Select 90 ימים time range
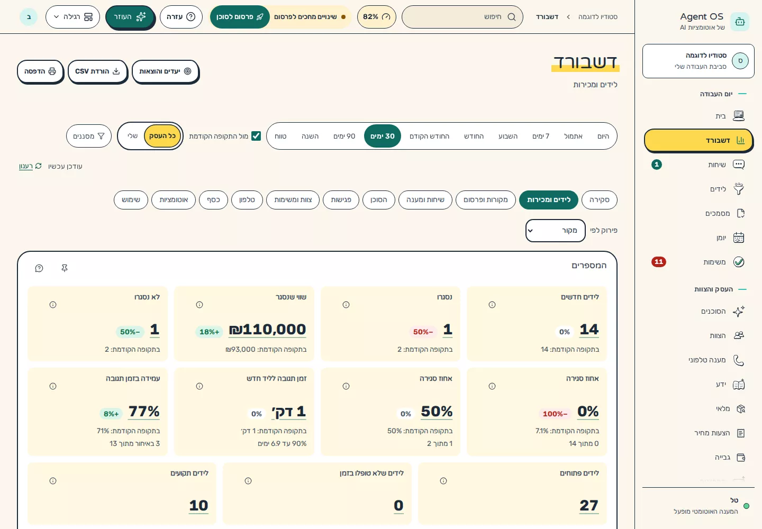Screen dimensions: 762x529 point(344,136)
